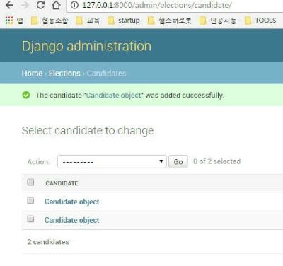
Task: Check the first Candidate object checkbox
Action: (x=30, y=200)
